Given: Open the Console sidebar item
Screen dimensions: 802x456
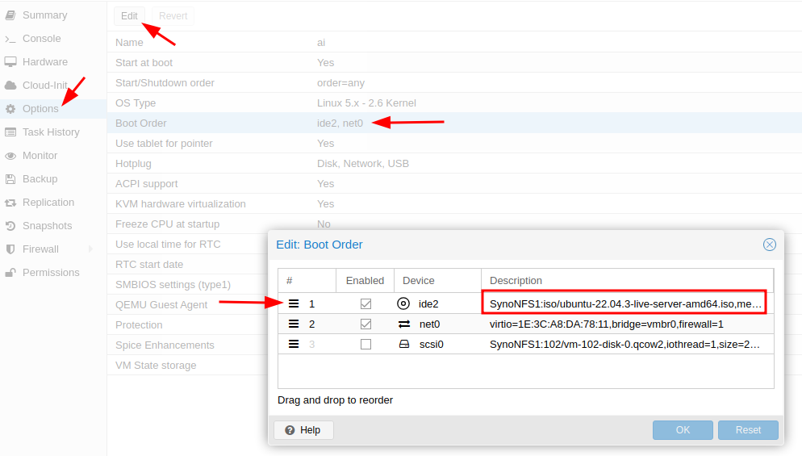Looking at the screenshot, I should [41, 39].
